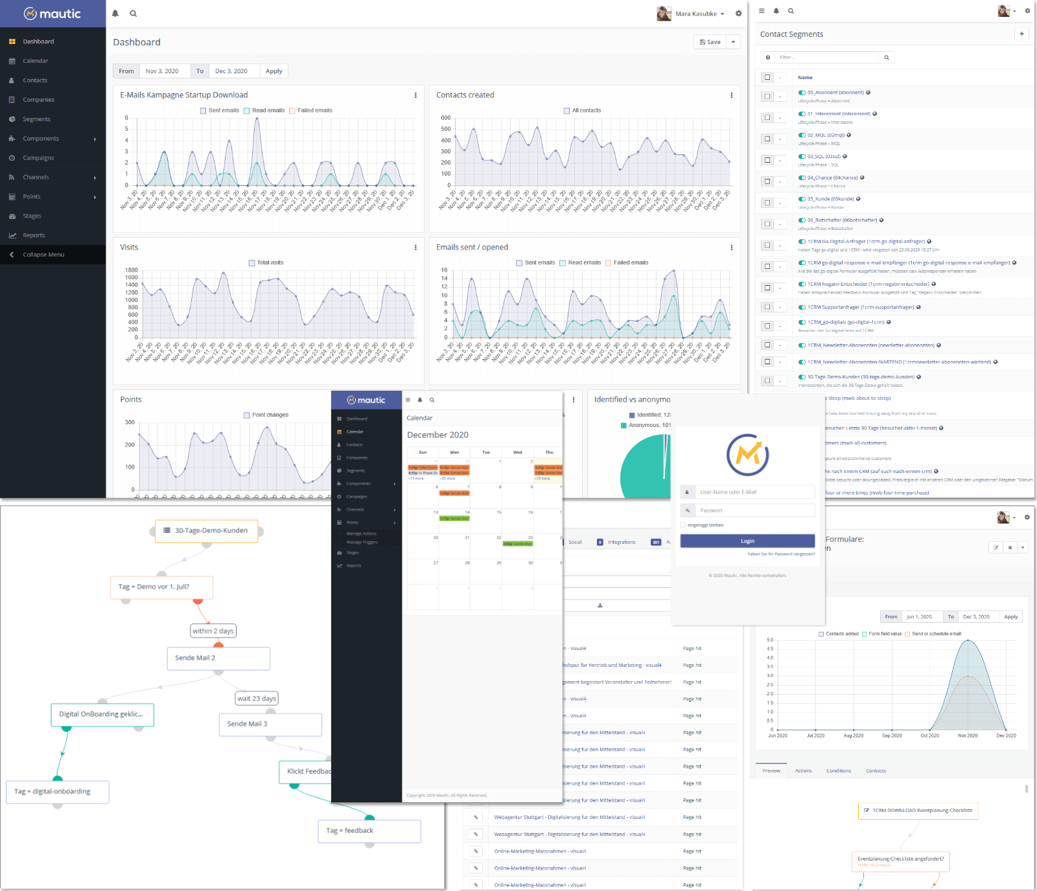Open notifications bell in main Dashboard header
1037x891 pixels.
tap(115, 14)
